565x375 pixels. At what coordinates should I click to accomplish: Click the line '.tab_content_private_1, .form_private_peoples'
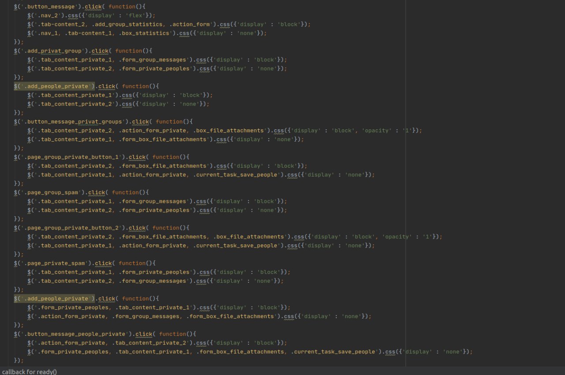(159, 272)
